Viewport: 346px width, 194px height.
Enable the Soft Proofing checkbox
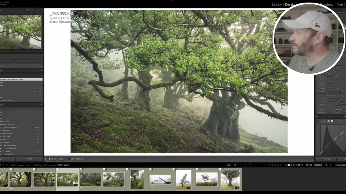[69, 159]
